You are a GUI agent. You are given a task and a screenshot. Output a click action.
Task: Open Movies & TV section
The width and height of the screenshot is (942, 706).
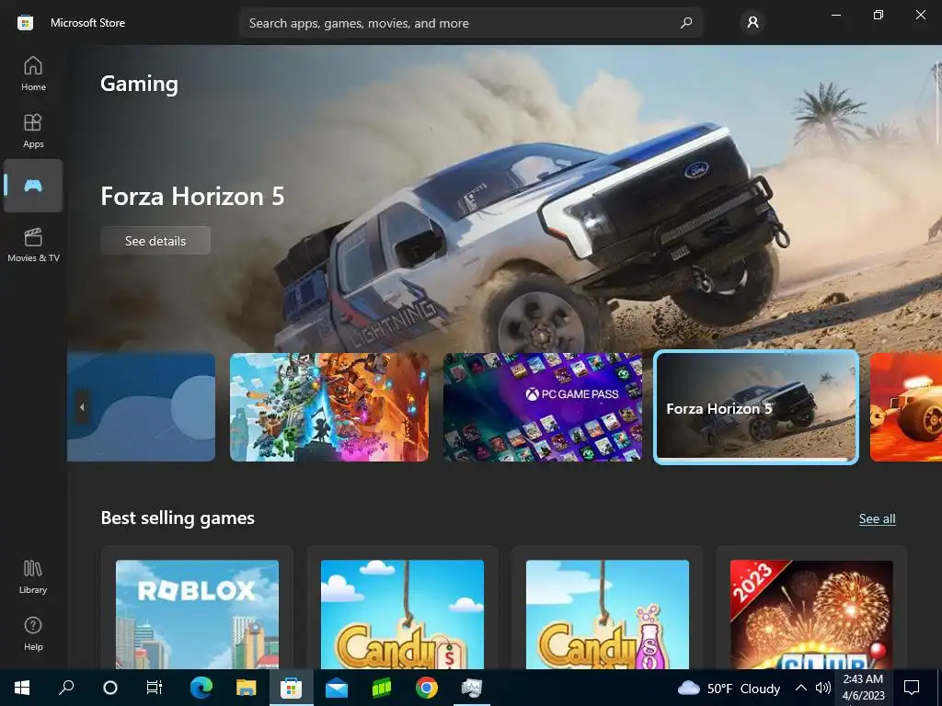coord(33,245)
